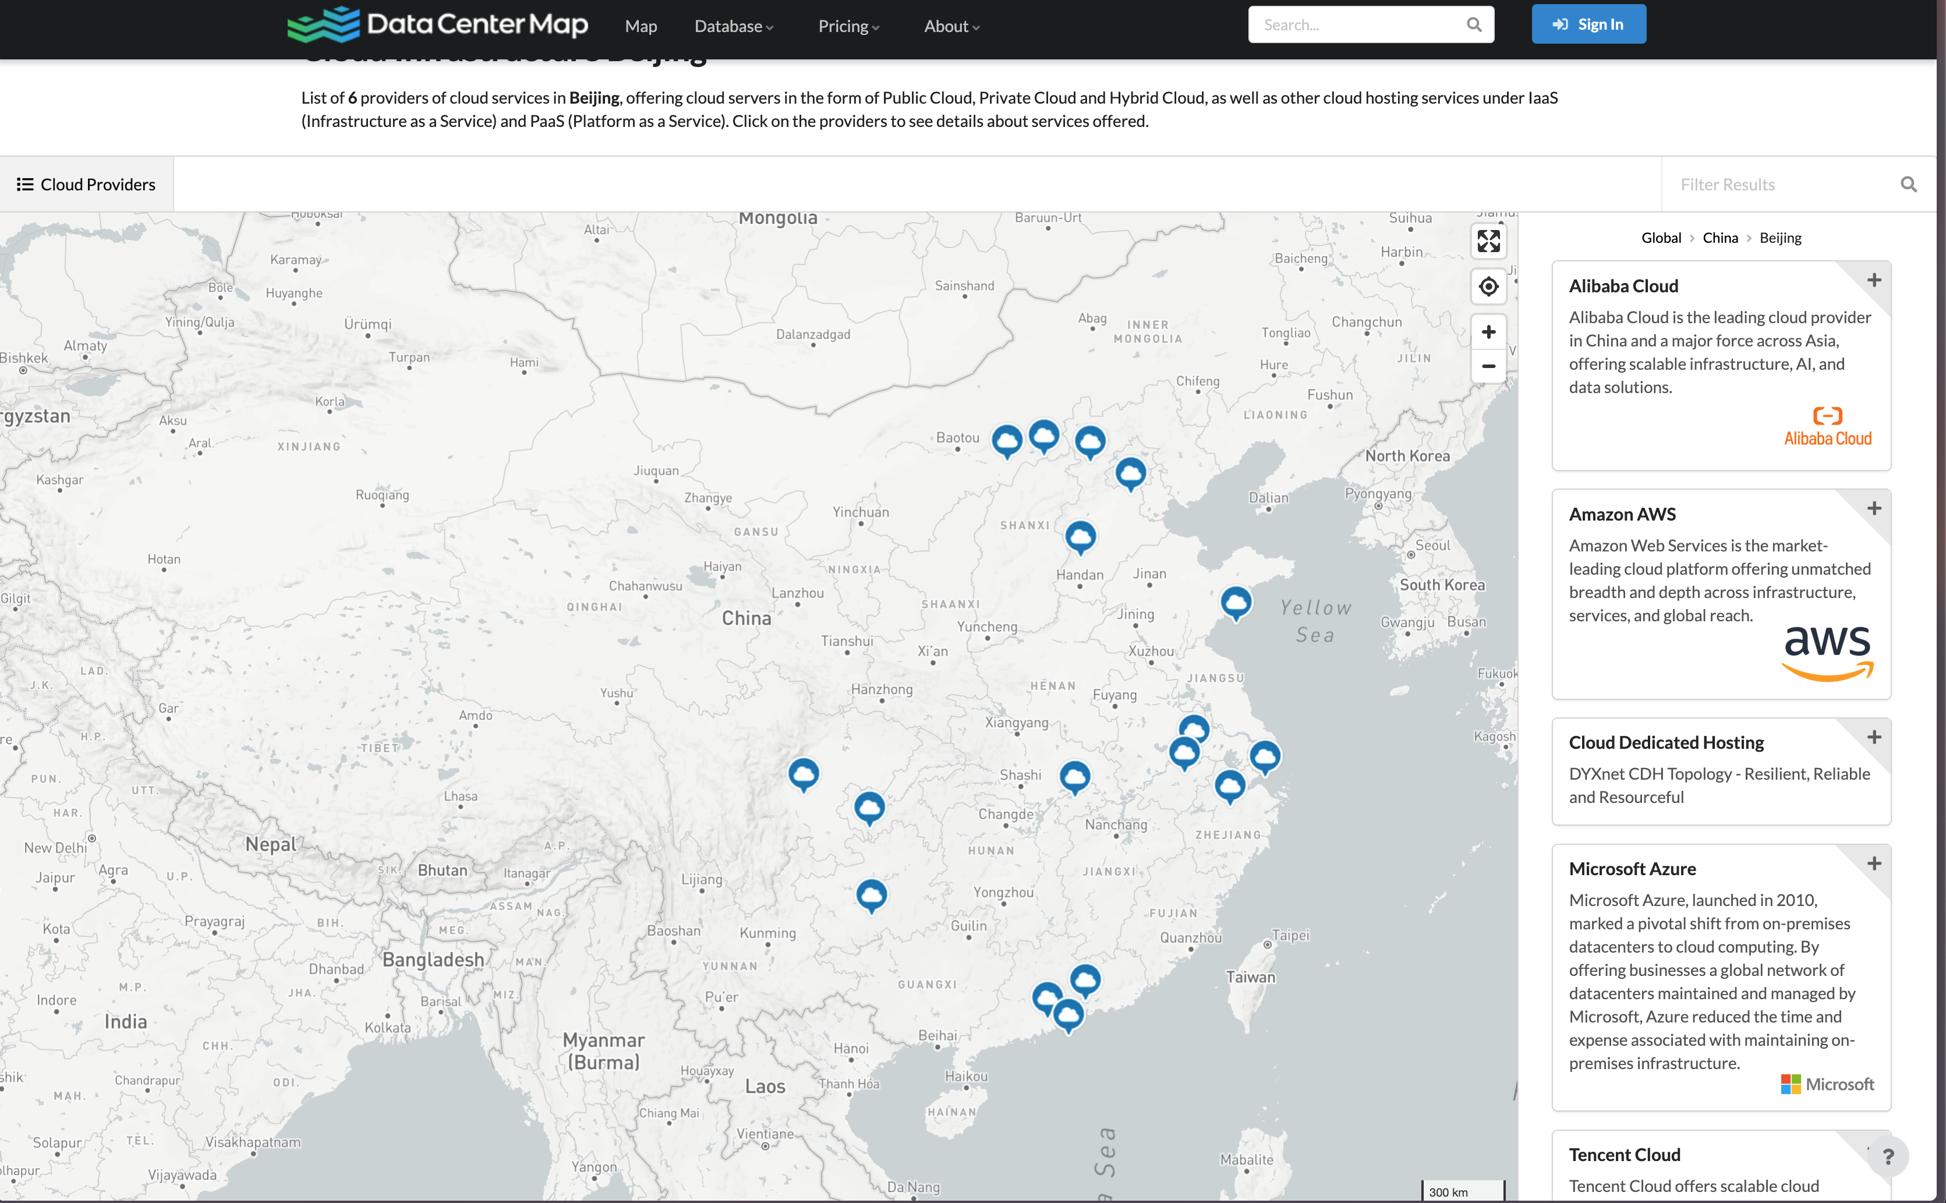This screenshot has height=1203, width=1946.
Task: Expand Cloud Dedicated Hosting card plus
Action: pos(1874,737)
